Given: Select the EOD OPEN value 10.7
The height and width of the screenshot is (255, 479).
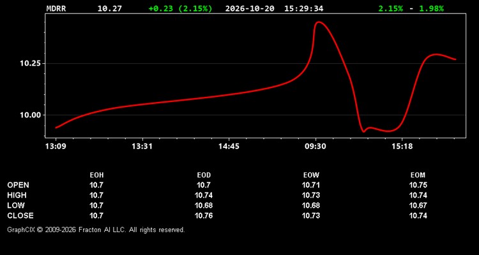Looking at the screenshot, I should pyautogui.click(x=204, y=185).
